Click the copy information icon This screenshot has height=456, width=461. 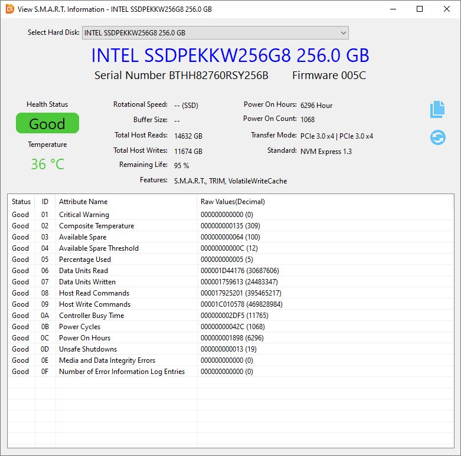point(437,109)
